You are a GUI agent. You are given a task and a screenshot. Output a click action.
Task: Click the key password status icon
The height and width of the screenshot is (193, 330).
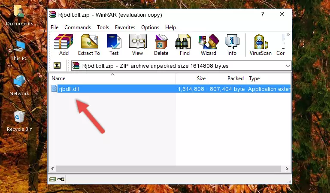point(61,179)
